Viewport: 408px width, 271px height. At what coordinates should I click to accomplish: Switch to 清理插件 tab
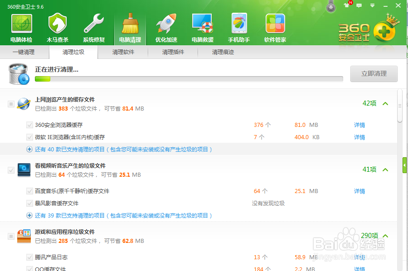[x=173, y=52]
